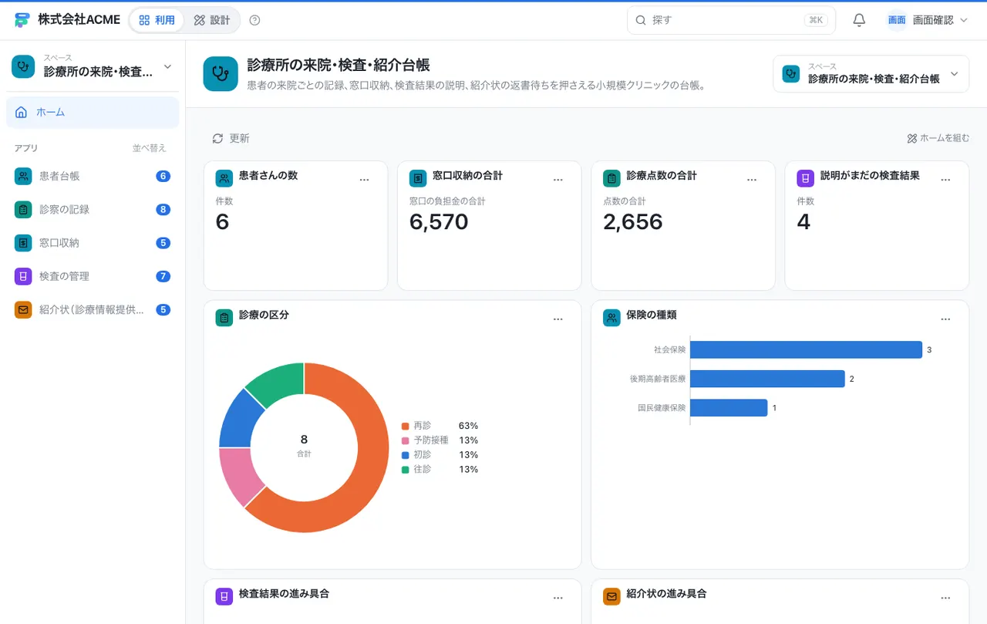The image size is (987, 624).
Task: Open the 画面確認 user menu
Action: pos(927,20)
